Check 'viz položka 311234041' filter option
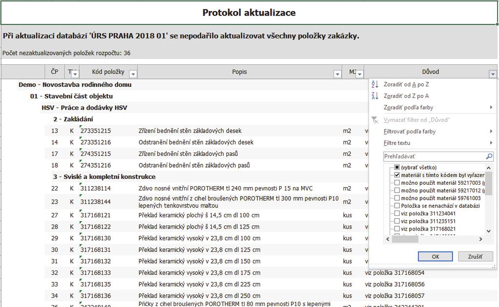This screenshot has width=499, height=307. point(397,213)
